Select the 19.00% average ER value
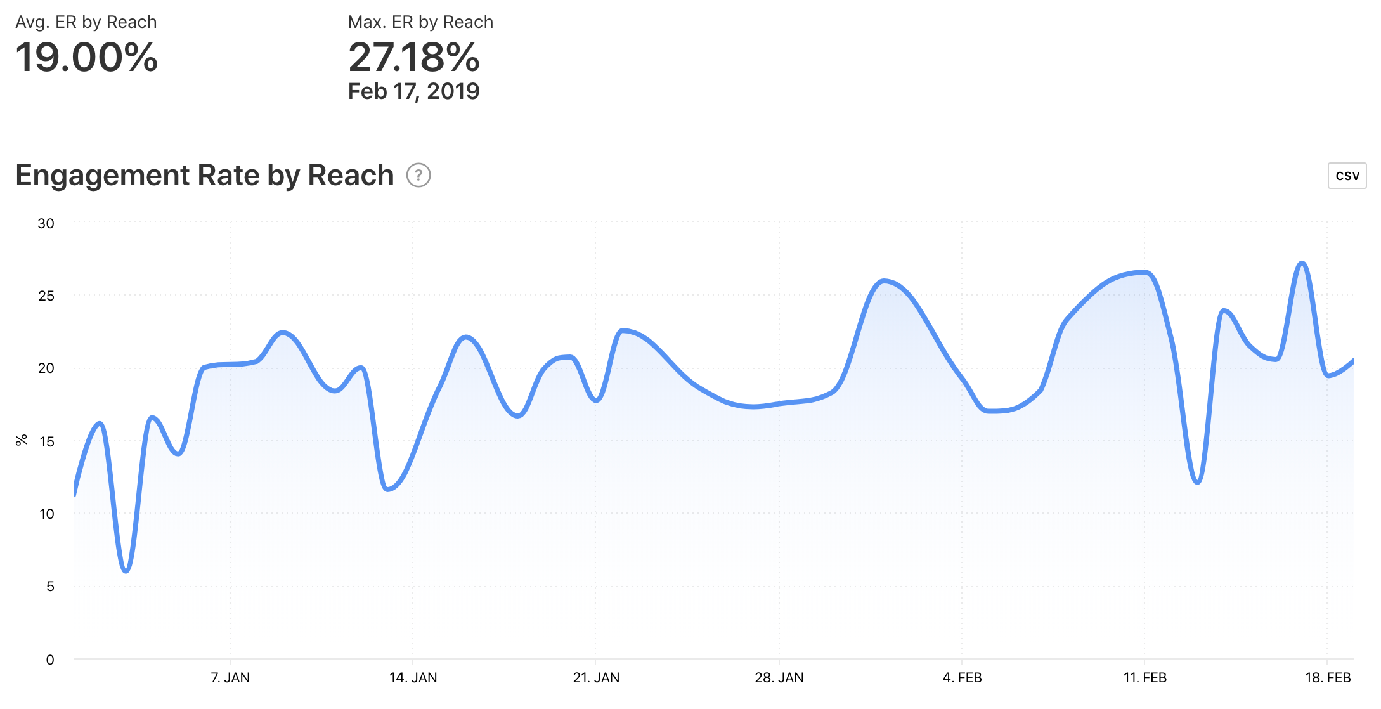The width and height of the screenshot is (1381, 709). pyautogui.click(x=87, y=58)
